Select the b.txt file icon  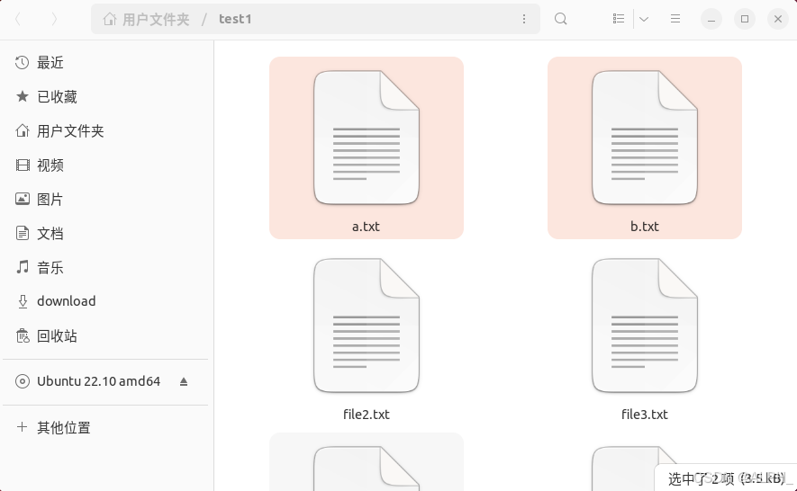point(645,138)
